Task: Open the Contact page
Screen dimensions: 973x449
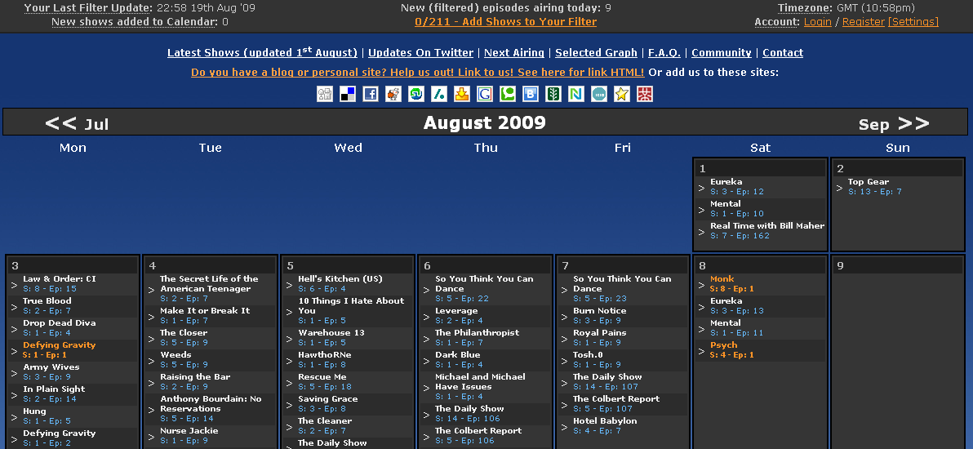Action: click(783, 53)
